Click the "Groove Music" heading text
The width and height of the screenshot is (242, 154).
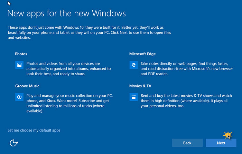27,86
